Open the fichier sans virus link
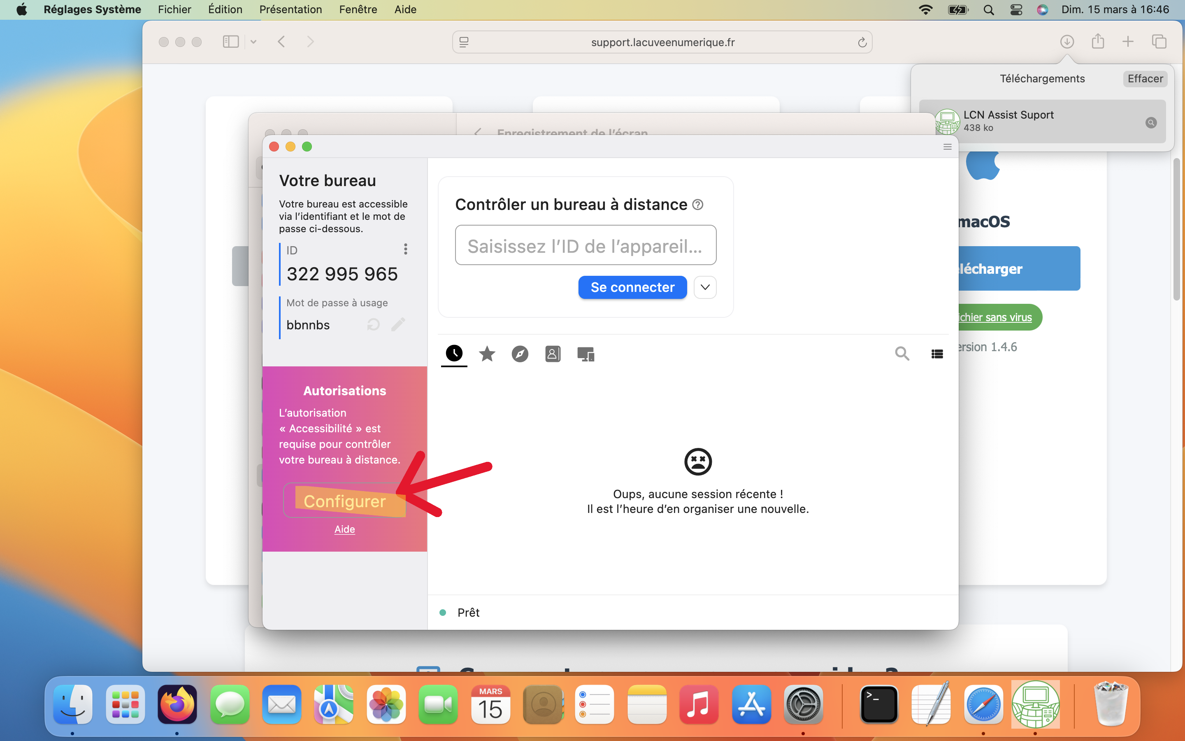 (995, 317)
